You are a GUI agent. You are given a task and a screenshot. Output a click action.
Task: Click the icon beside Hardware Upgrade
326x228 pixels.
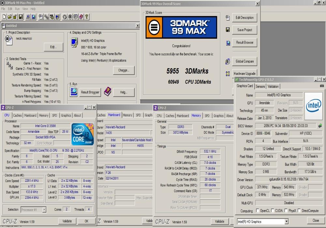point(228,74)
